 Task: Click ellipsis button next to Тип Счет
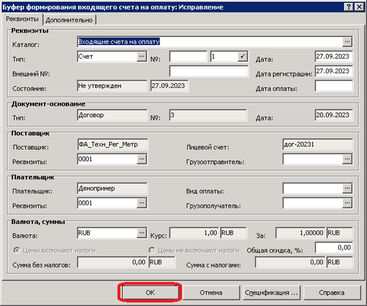click(x=142, y=56)
